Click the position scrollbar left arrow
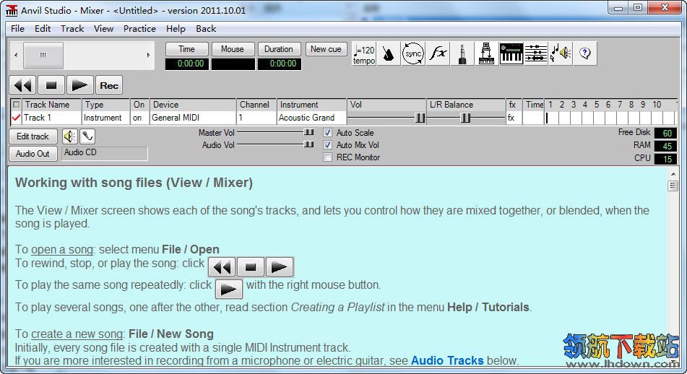Viewport: 687px width, 374px height. (x=16, y=55)
